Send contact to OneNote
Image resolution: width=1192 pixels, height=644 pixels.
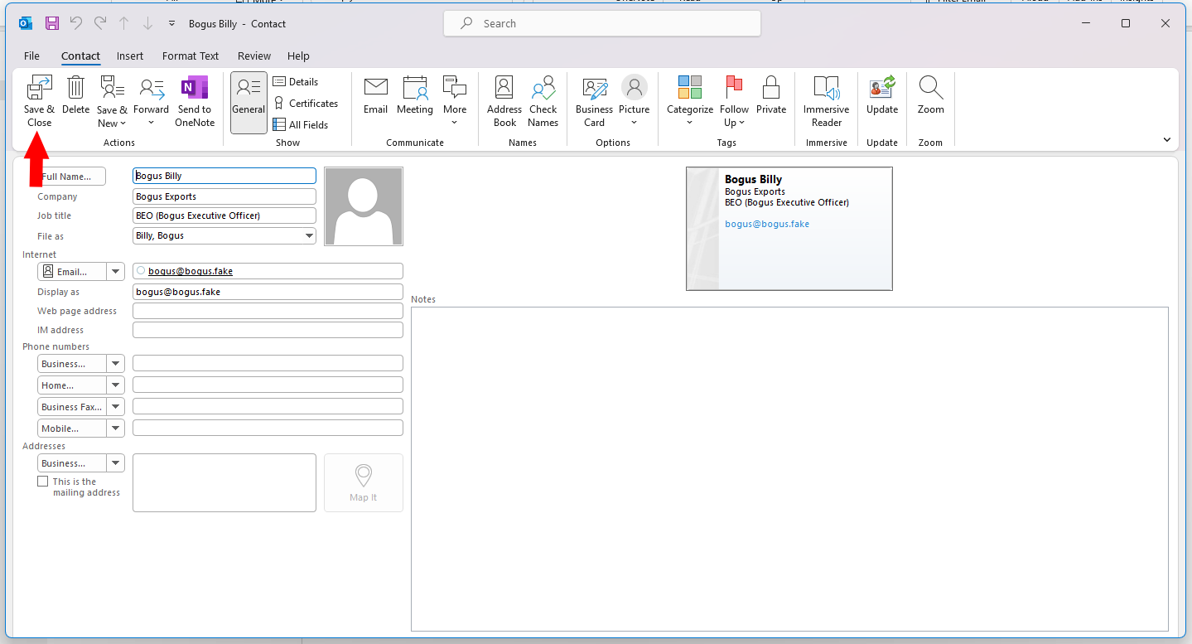point(195,88)
